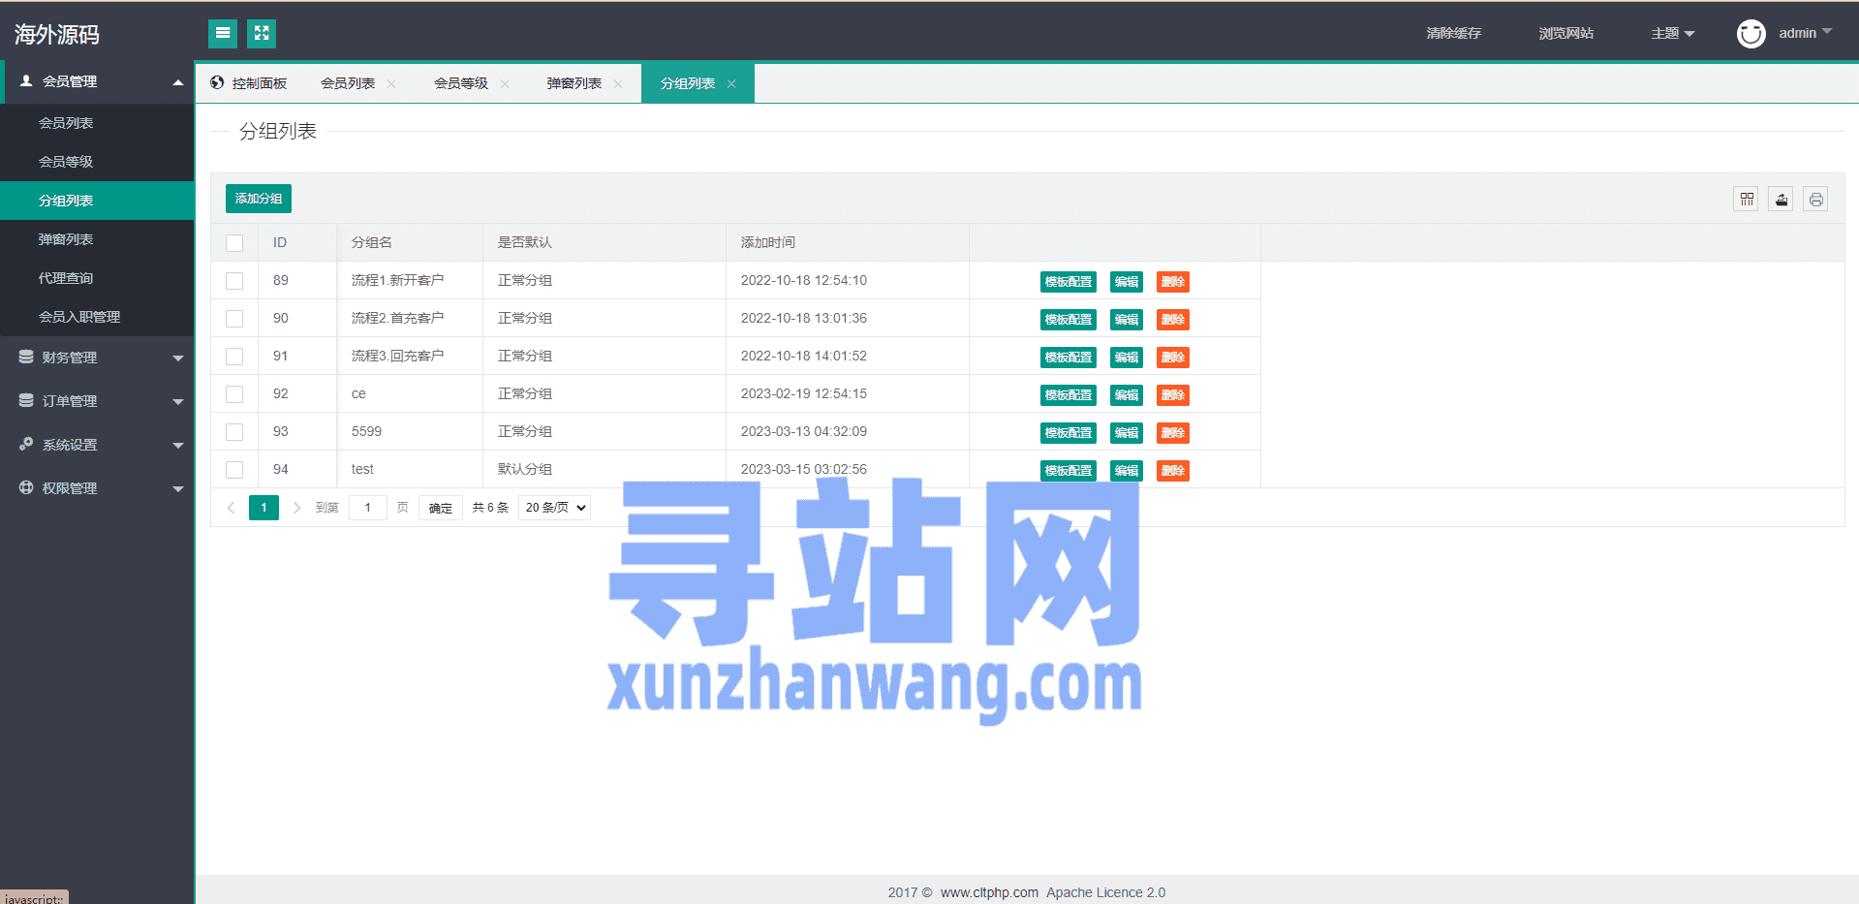Open the 20 条/页 page size dropdown
The image size is (1859, 904).
click(x=554, y=508)
